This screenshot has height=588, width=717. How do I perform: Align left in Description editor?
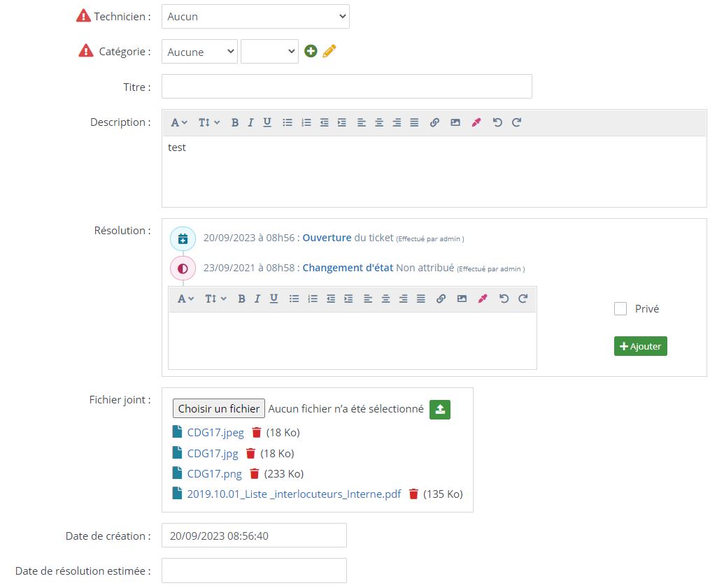(361, 122)
